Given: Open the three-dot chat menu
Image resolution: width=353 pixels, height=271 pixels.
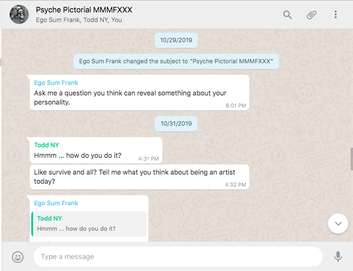Looking at the screenshot, I should pyautogui.click(x=336, y=15).
